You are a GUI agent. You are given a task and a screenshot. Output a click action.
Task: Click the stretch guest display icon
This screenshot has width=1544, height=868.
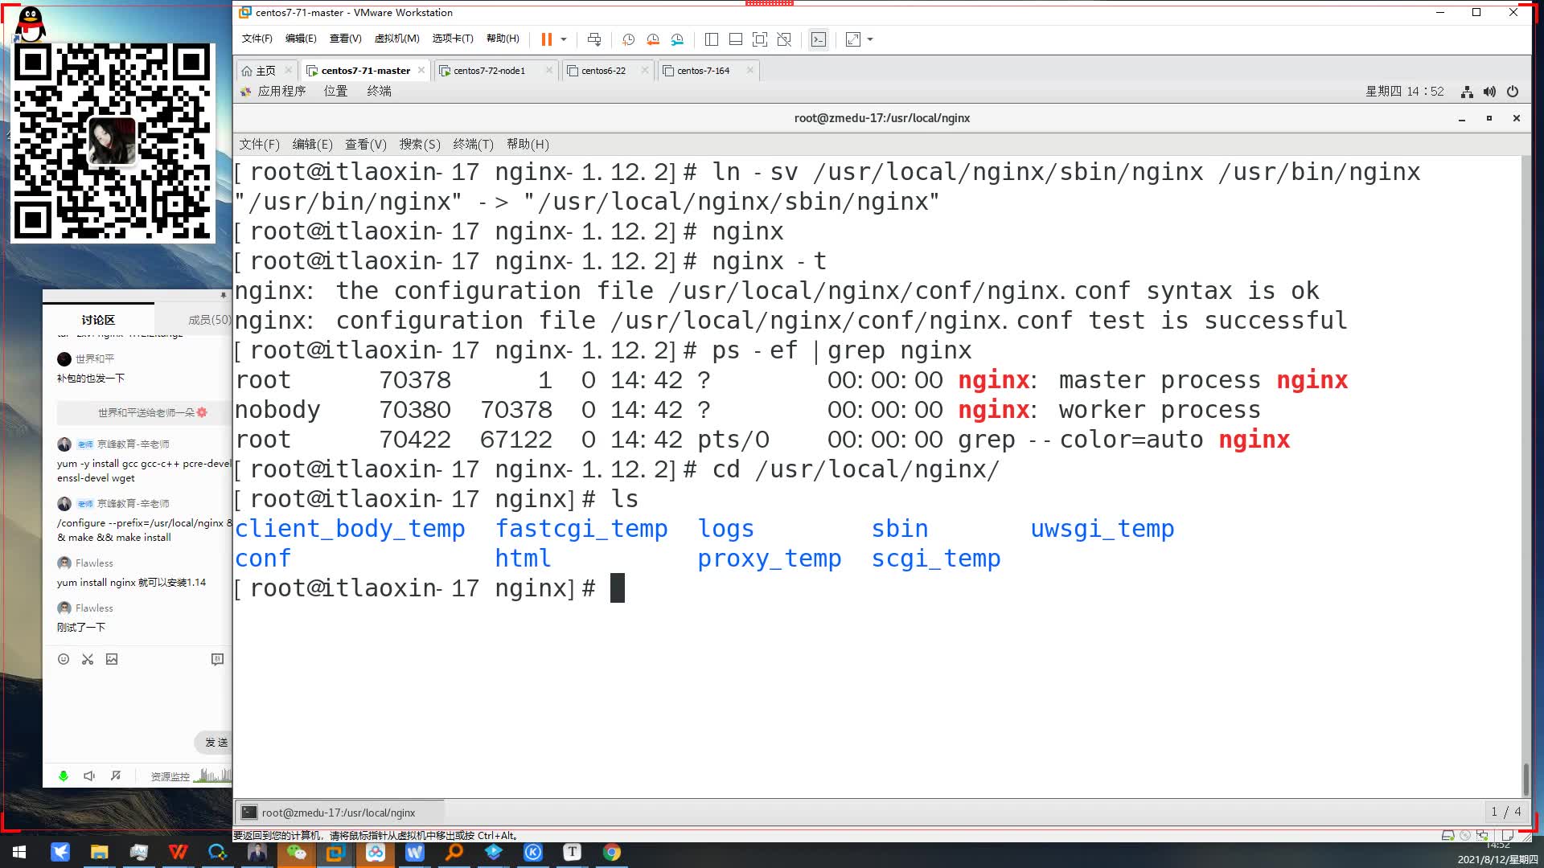(853, 39)
